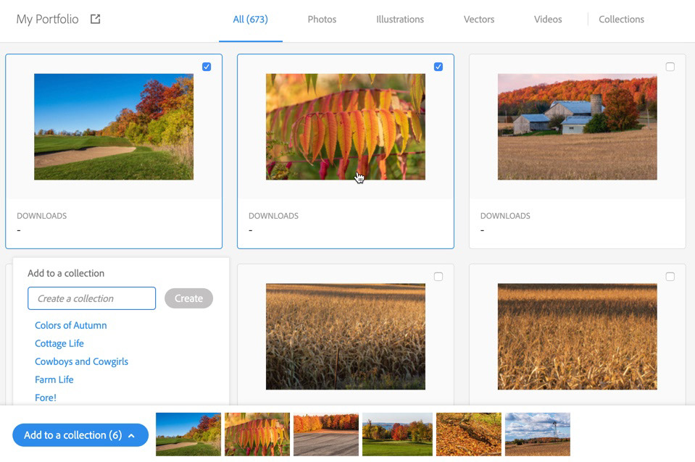Switch to the Photos tab
This screenshot has height=462, width=695.
[x=322, y=20]
